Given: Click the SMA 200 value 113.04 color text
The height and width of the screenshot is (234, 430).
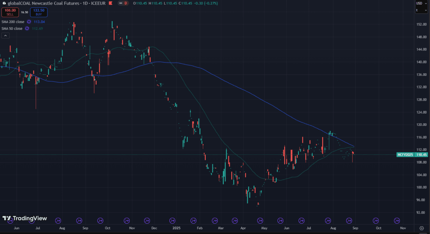Looking at the screenshot, I should pyautogui.click(x=39, y=21).
